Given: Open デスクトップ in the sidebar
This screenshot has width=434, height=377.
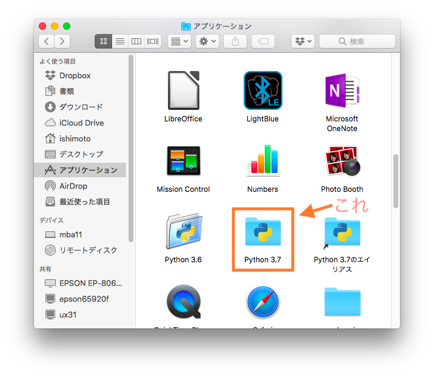Looking at the screenshot, I should tap(80, 154).
